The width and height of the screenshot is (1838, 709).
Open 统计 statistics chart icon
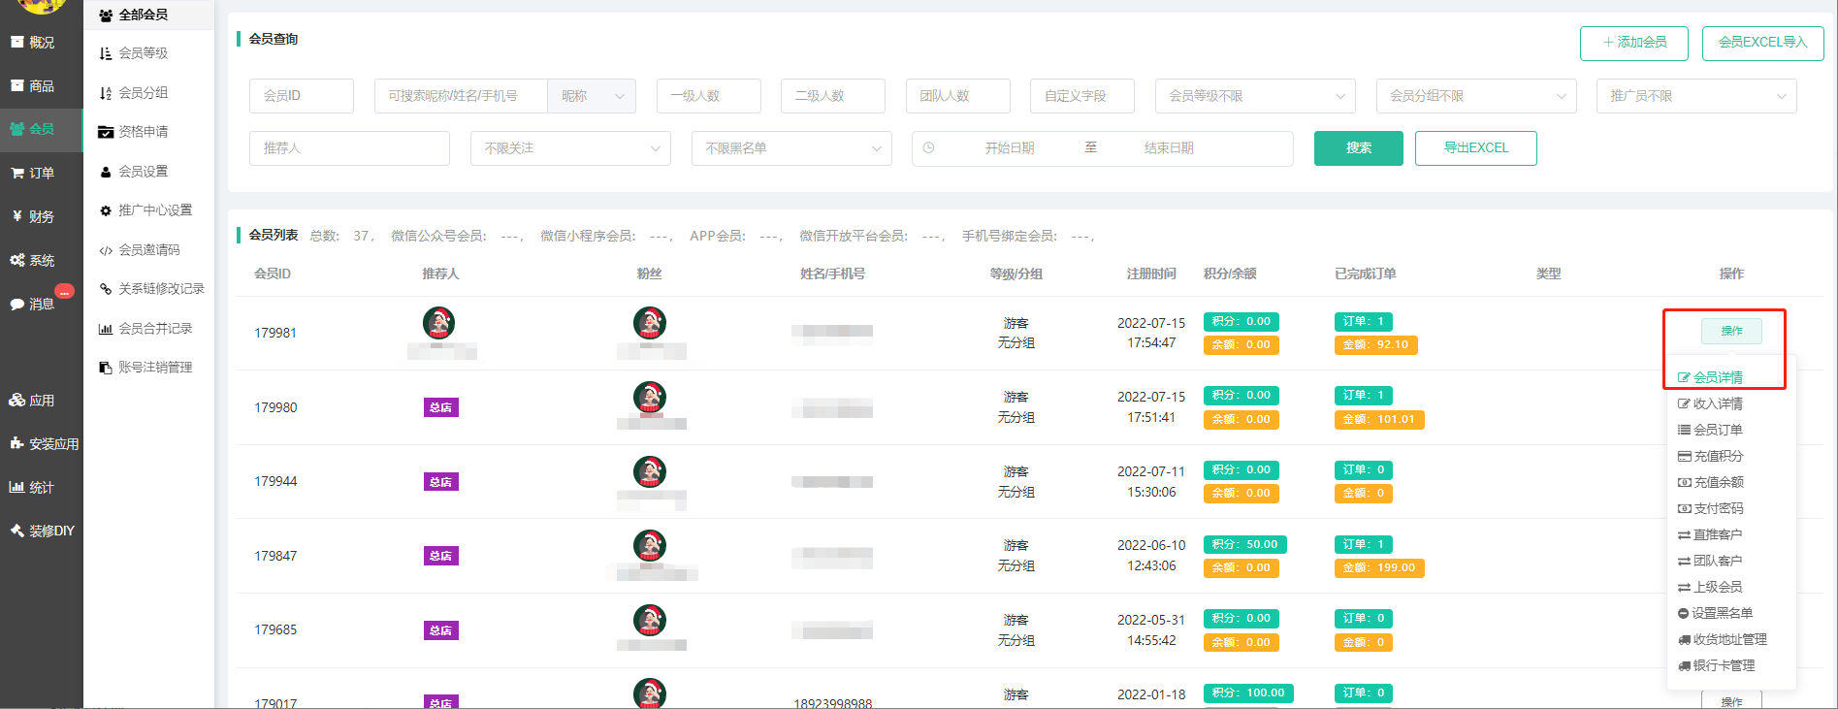click(x=17, y=487)
